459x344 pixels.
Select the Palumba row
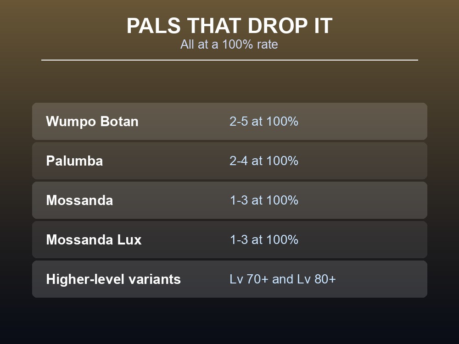pos(229,161)
